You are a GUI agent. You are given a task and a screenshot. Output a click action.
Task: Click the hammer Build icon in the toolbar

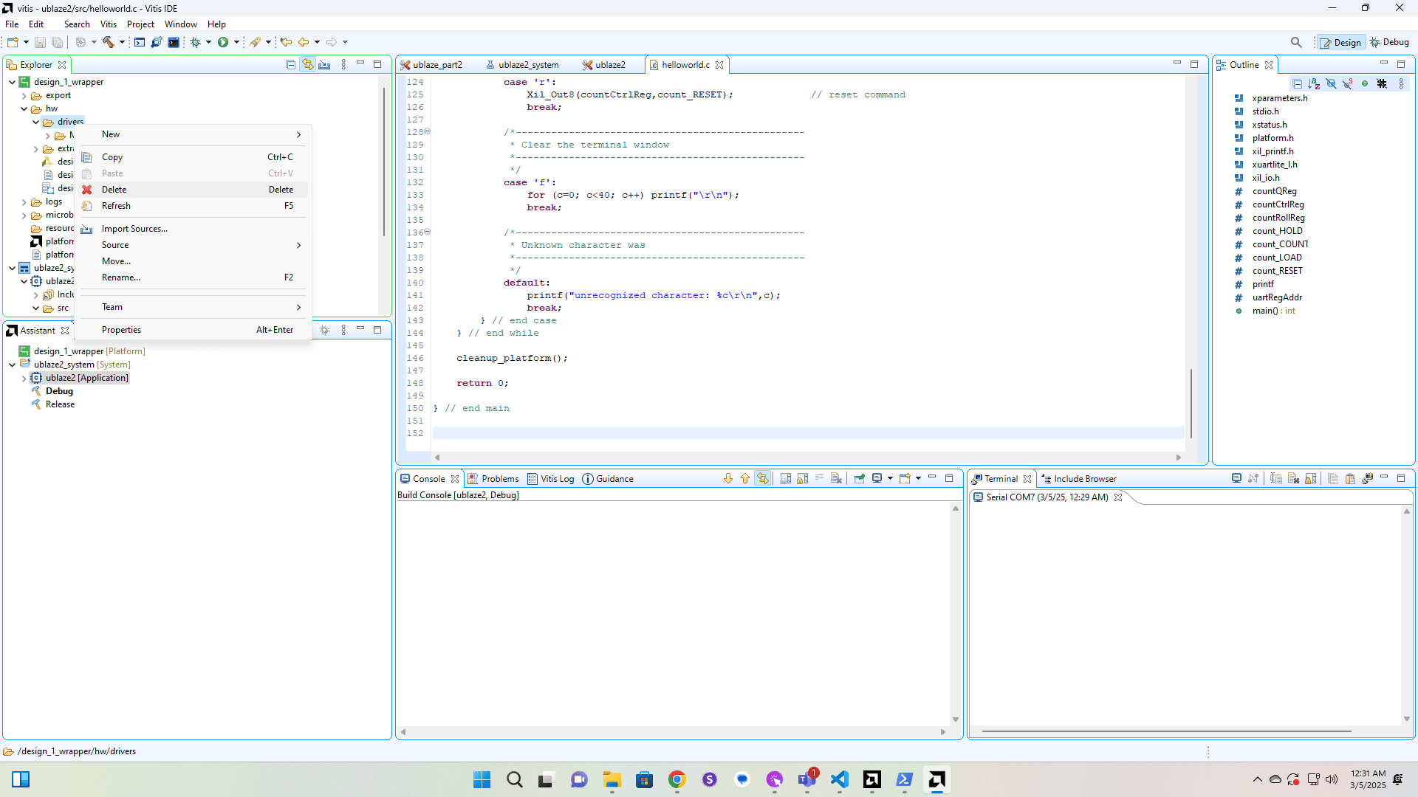click(x=108, y=42)
